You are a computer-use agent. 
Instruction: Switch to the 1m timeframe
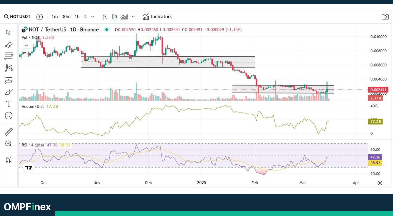click(55, 17)
